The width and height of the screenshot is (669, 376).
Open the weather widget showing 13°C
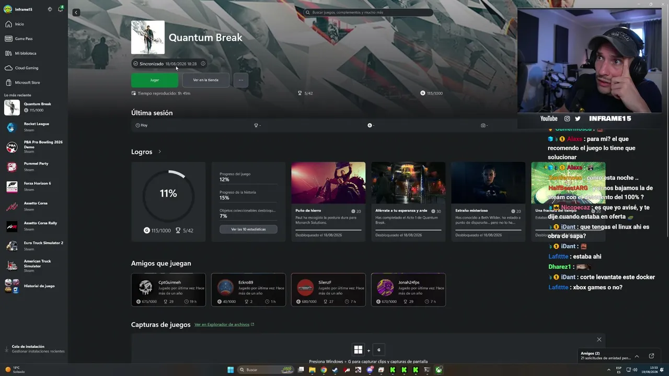(15, 370)
